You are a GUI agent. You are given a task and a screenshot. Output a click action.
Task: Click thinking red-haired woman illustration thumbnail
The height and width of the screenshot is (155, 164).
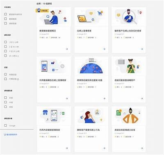(91, 116)
